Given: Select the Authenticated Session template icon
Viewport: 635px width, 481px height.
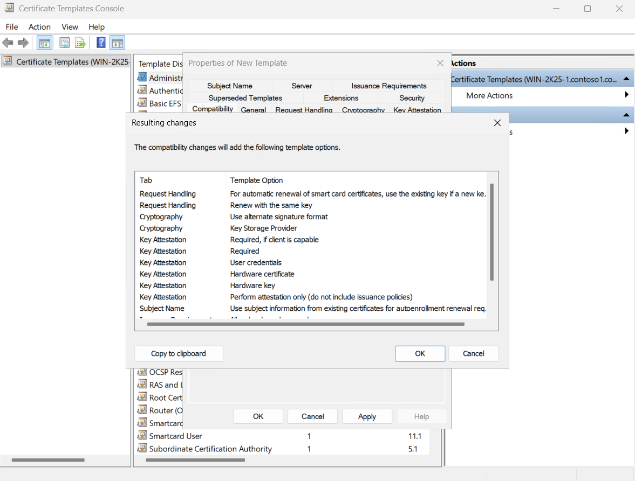Looking at the screenshot, I should 142,90.
